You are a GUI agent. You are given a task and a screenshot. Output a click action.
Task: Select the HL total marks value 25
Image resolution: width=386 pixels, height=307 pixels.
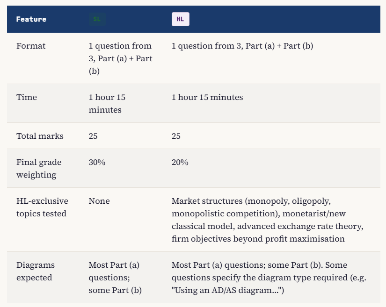[176, 136]
